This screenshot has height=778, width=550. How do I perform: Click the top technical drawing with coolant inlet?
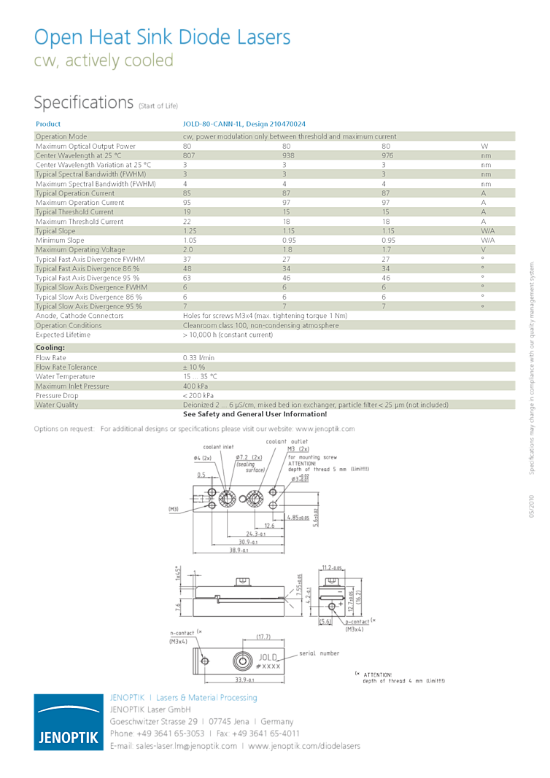248,503
